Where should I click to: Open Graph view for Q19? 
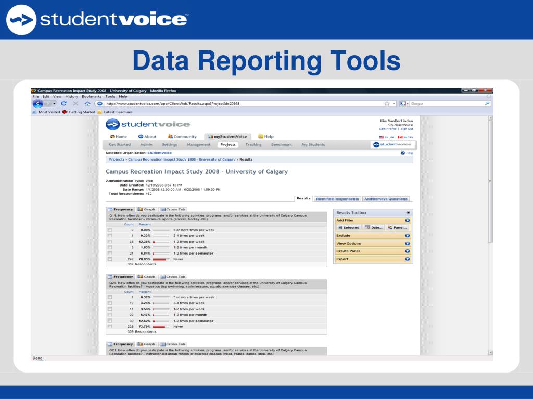click(146, 209)
